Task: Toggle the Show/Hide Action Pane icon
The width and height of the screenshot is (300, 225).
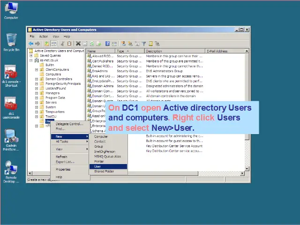Action: [114, 44]
